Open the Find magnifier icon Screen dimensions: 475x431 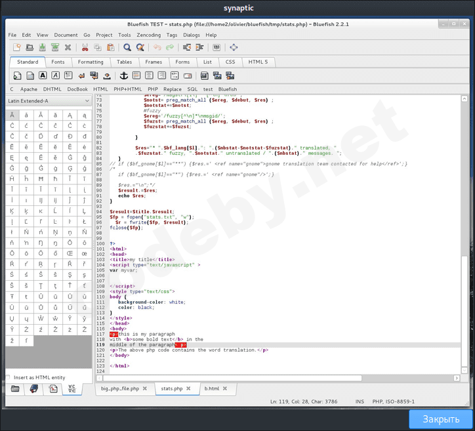coord(127,47)
